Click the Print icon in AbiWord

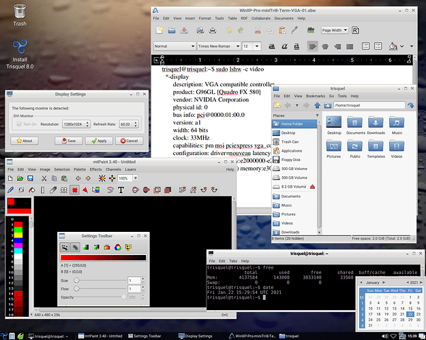click(213, 30)
